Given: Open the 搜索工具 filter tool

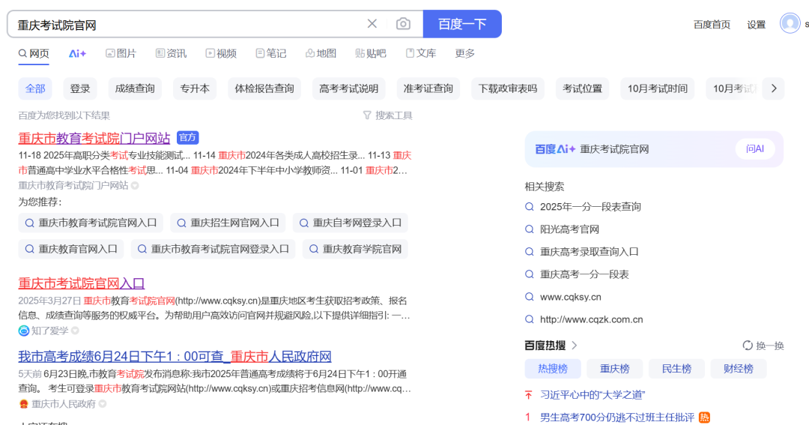Looking at the screenshot, I should click(387, 115).
